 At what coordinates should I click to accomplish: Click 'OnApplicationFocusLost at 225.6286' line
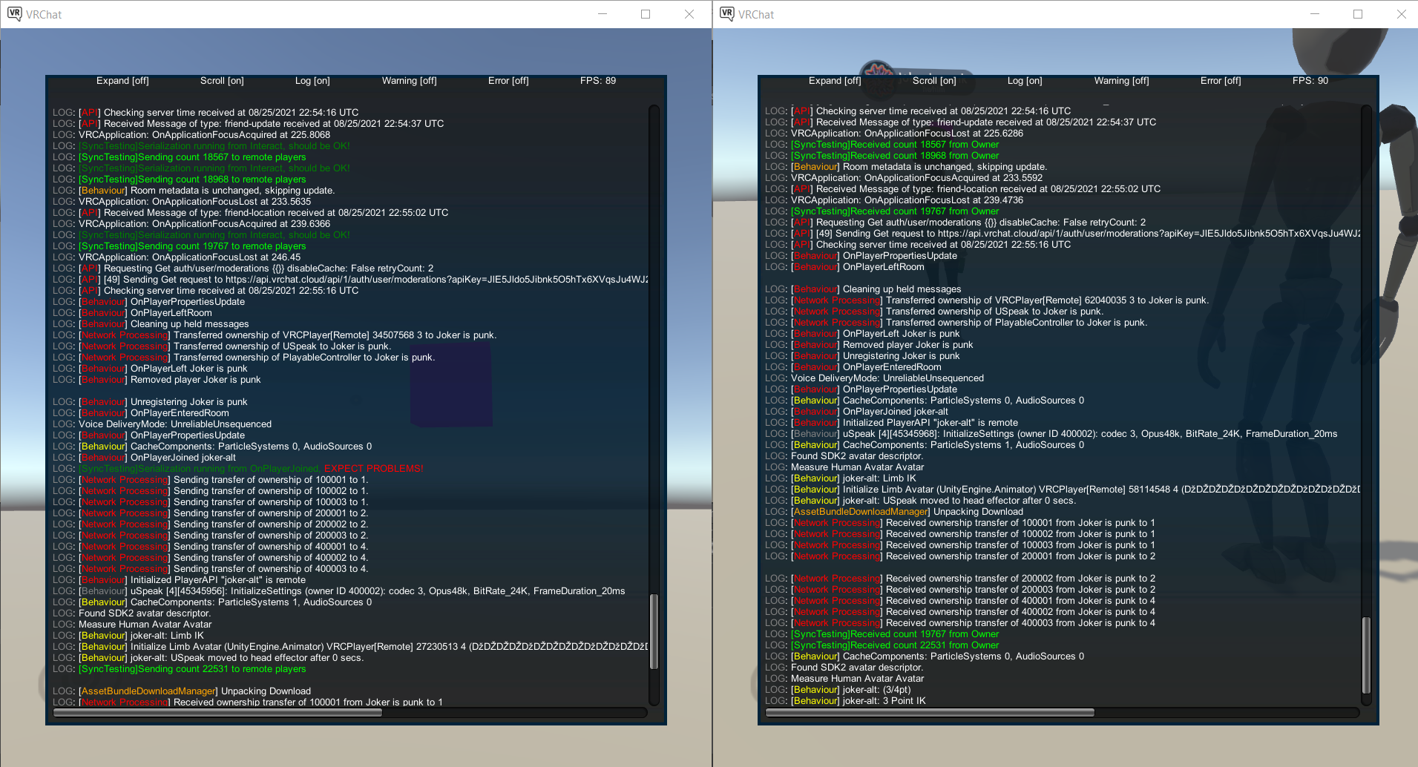[894, 134]
